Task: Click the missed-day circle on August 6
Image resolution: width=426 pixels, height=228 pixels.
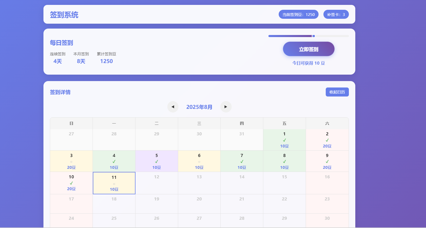Action: point(199,162)
